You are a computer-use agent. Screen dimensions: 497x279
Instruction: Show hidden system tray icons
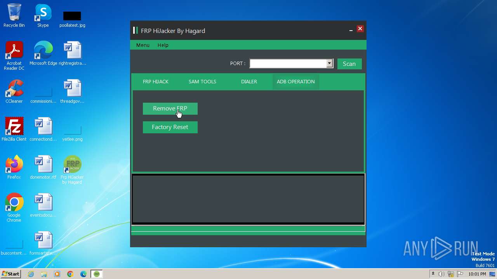point(433,274)
